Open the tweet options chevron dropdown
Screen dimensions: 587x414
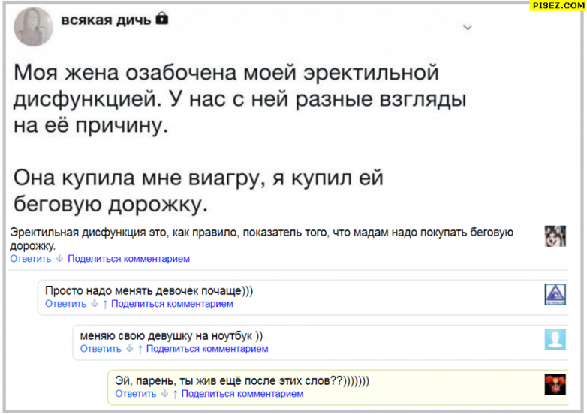pos(468,28)
